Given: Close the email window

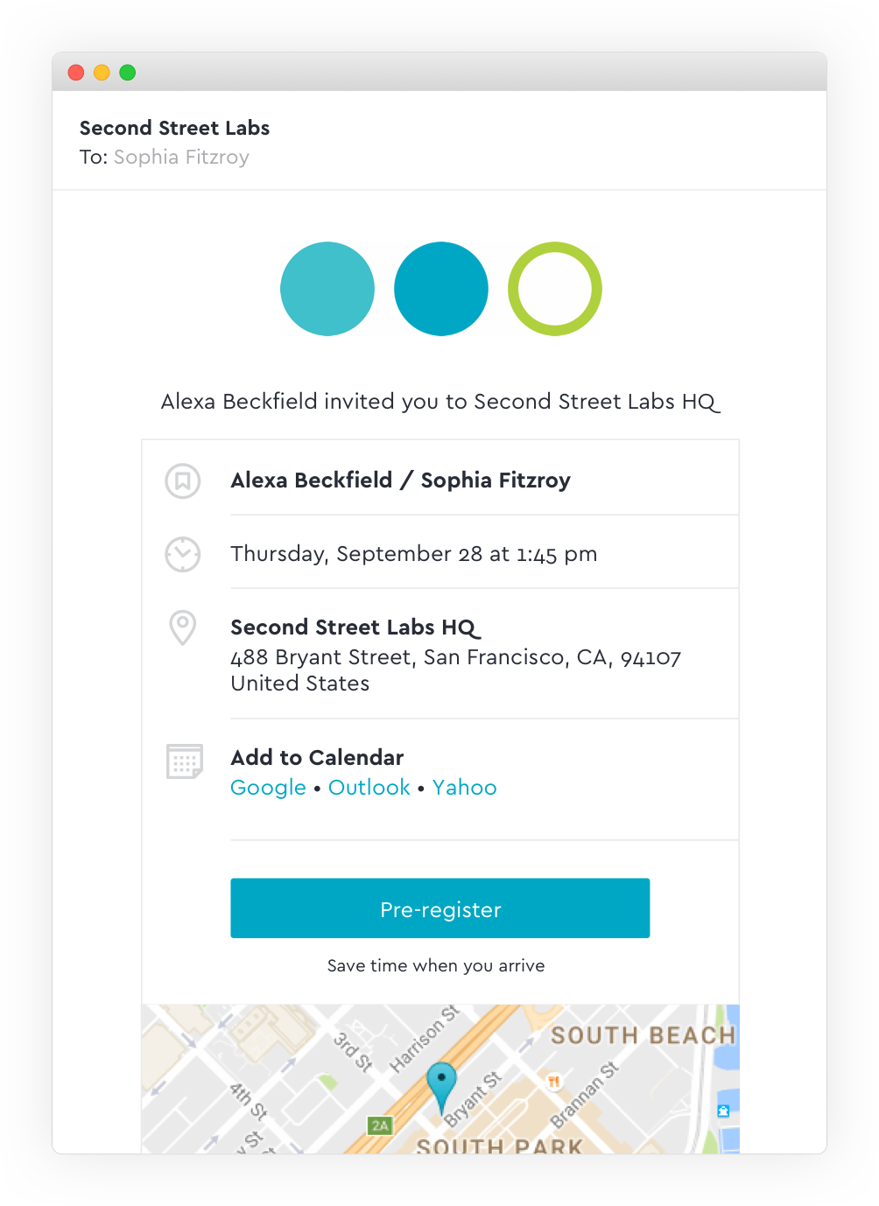Looking at the screenshot, I should click(x=76, y=73).
